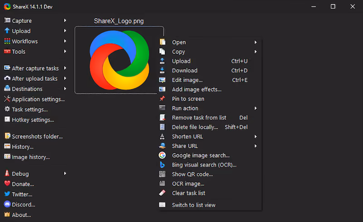Expand the Tools submenu arrow
Image resolution: width=363 pixels, height=222 pixels.
65,51
